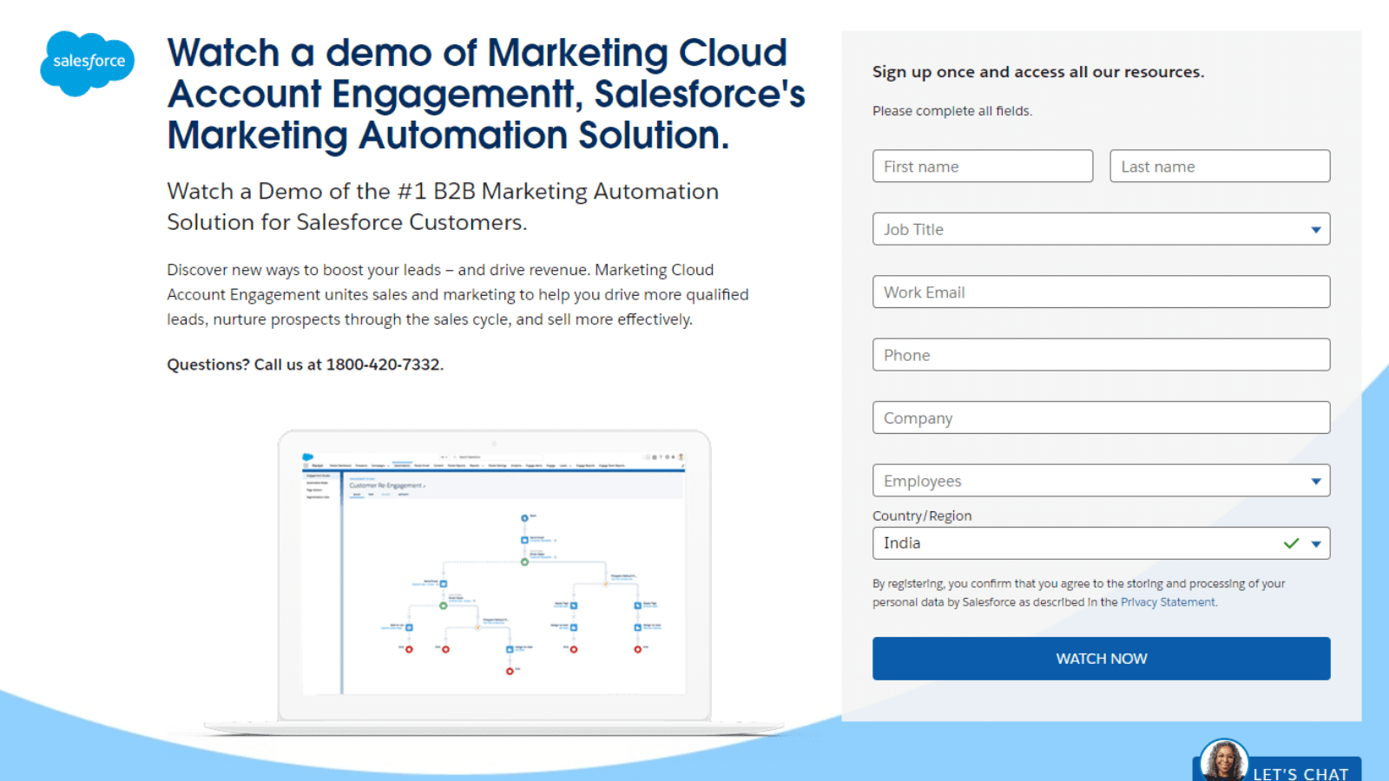Viewport: 1389px width, 781px height.
Task: Open the chat agent avatar icon
Action: (1224, 761)
